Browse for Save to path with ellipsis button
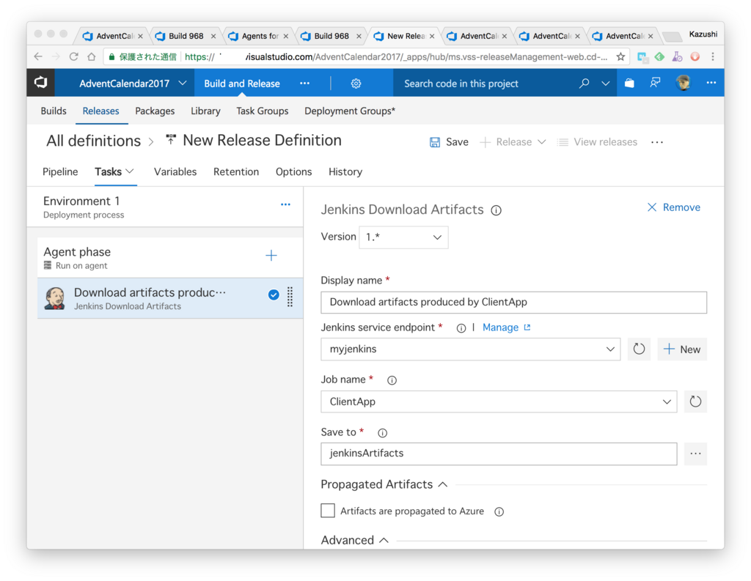The image size is (751, 581). (695, 454)
